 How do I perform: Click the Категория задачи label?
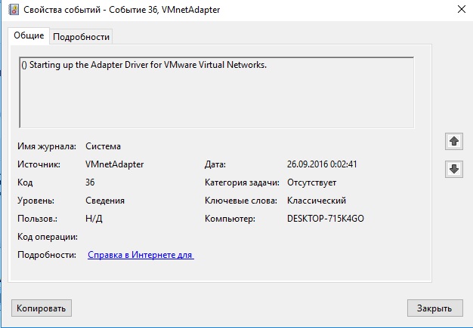coord(242,182)
